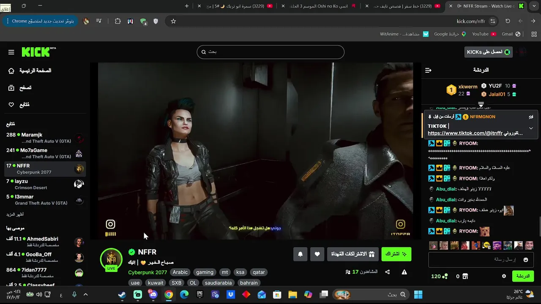Screen dimensions: 541x304
Task: Hide the pinned message
Action: tap(531, 117)
